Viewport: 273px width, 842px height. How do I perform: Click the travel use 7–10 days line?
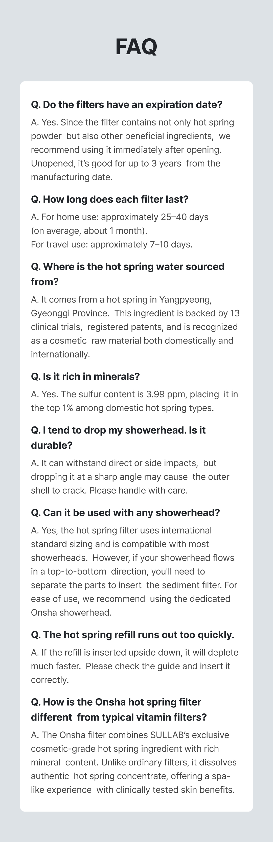click(x=112, y=244)
